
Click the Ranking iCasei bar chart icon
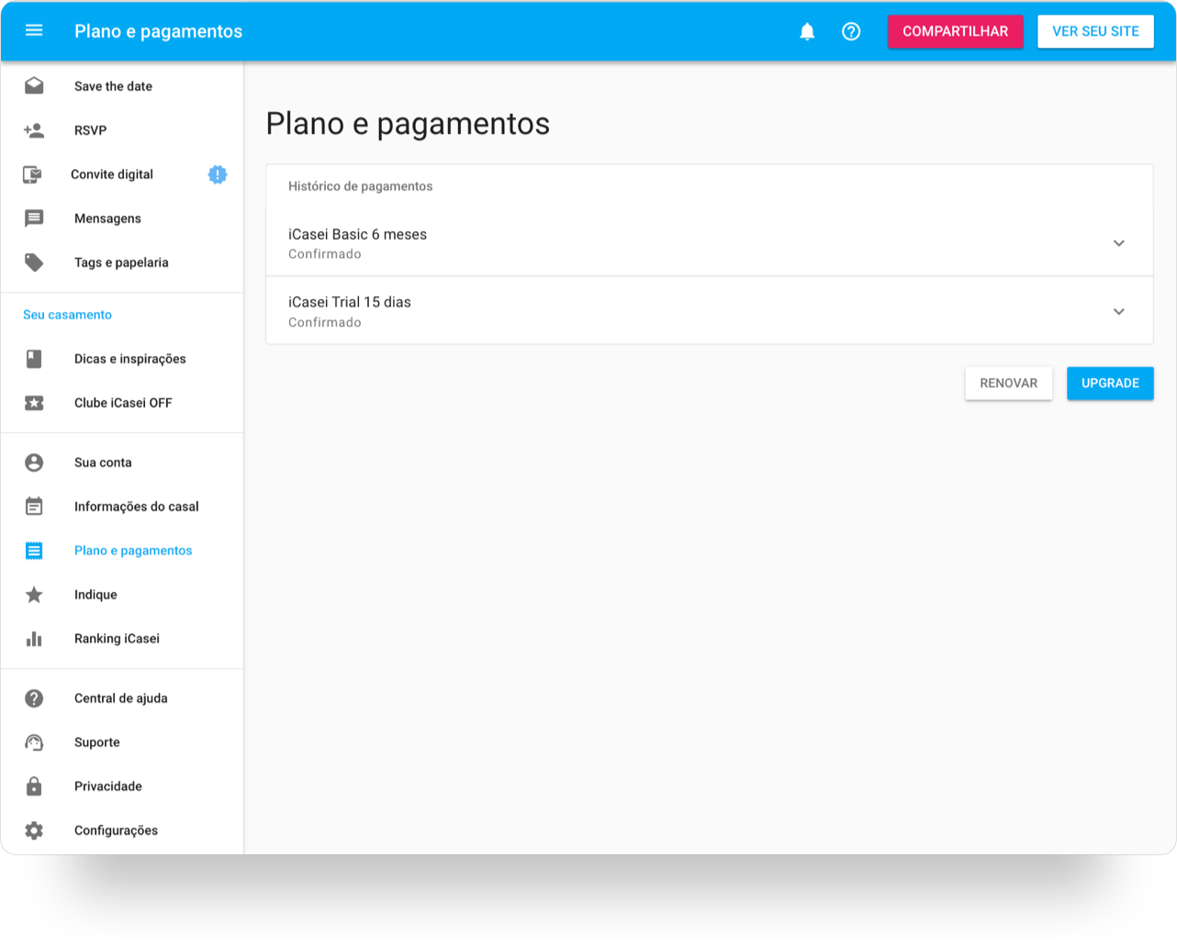34,639
